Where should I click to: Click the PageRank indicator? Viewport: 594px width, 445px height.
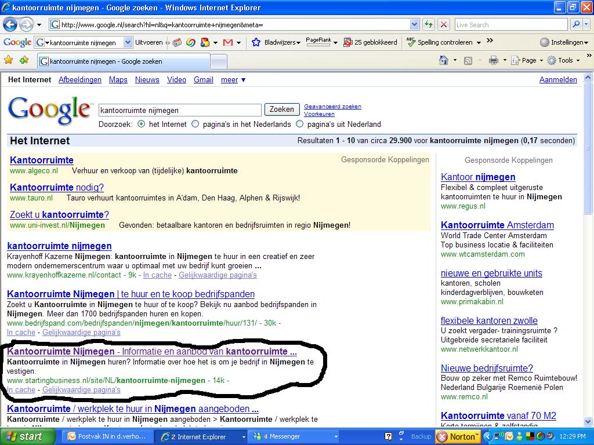tap(318, 42)
